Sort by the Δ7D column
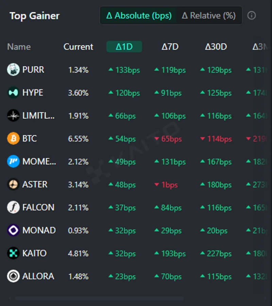The image size is (272, 306). (170, 47)
